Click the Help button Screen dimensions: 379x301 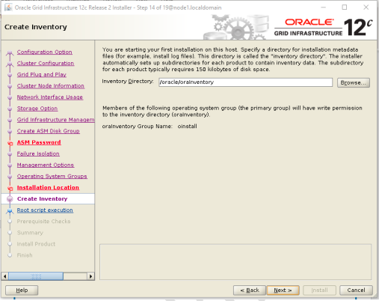pyautogui.click(x=22, y=290)
